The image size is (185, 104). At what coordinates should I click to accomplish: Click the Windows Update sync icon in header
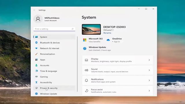[x=85, y=49]
